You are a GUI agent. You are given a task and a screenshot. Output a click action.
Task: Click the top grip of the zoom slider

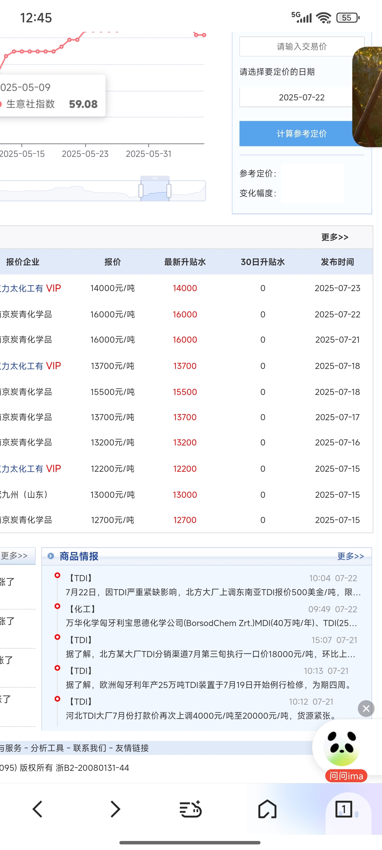coord(155,178)
